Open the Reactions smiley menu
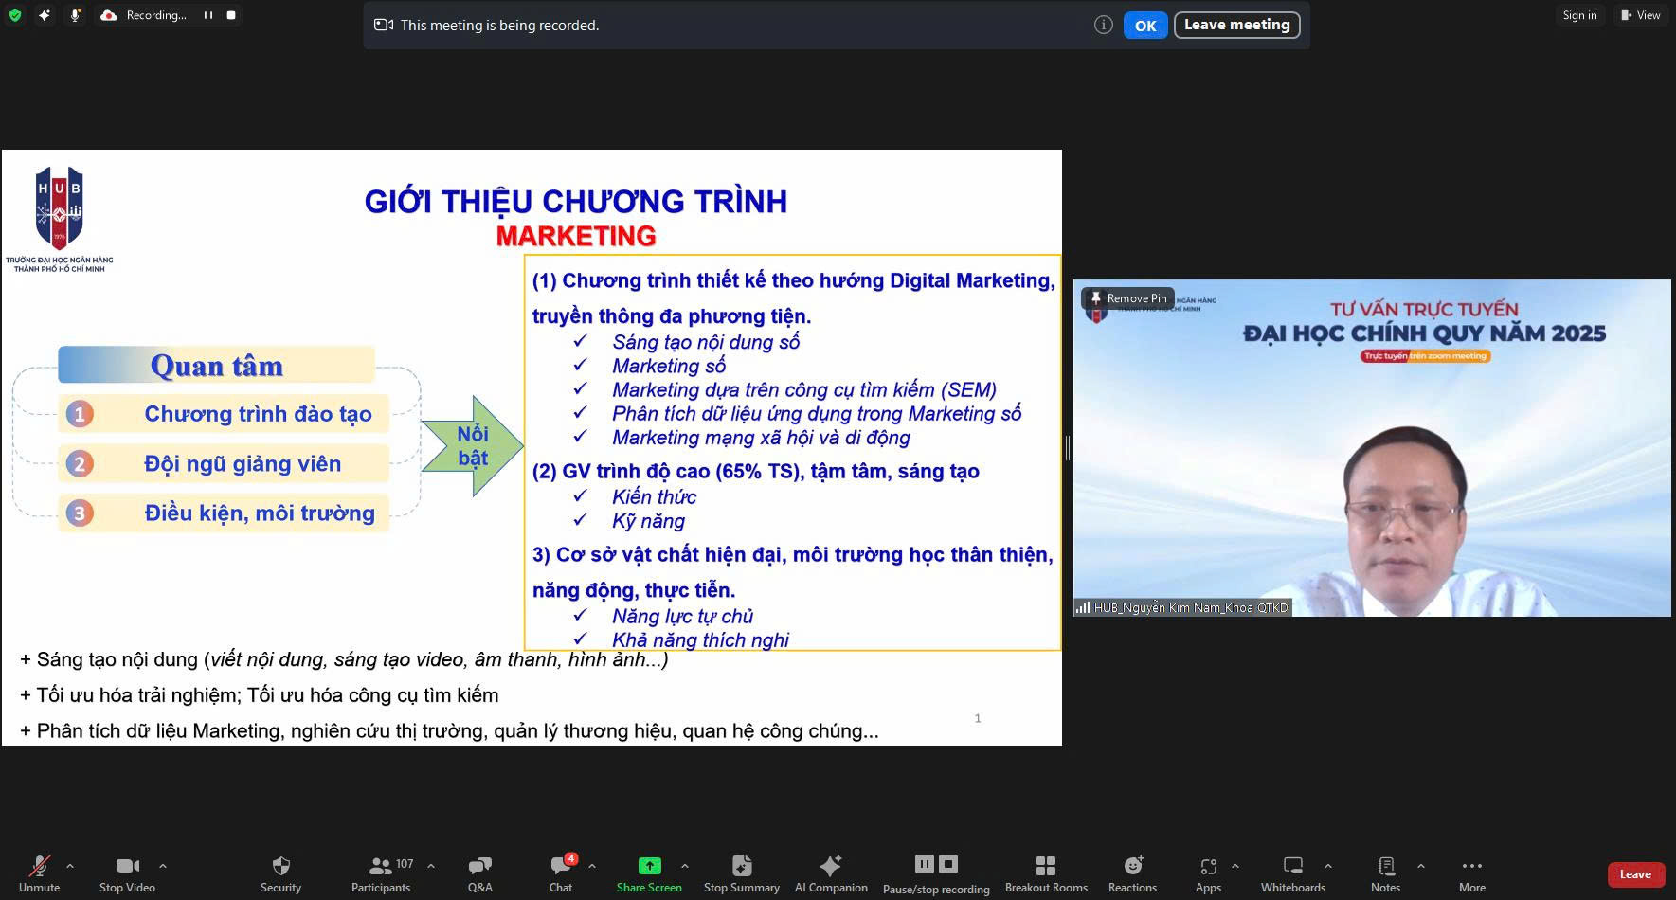This screenshot has width=1676, height=900. [x=1132, y=873]
